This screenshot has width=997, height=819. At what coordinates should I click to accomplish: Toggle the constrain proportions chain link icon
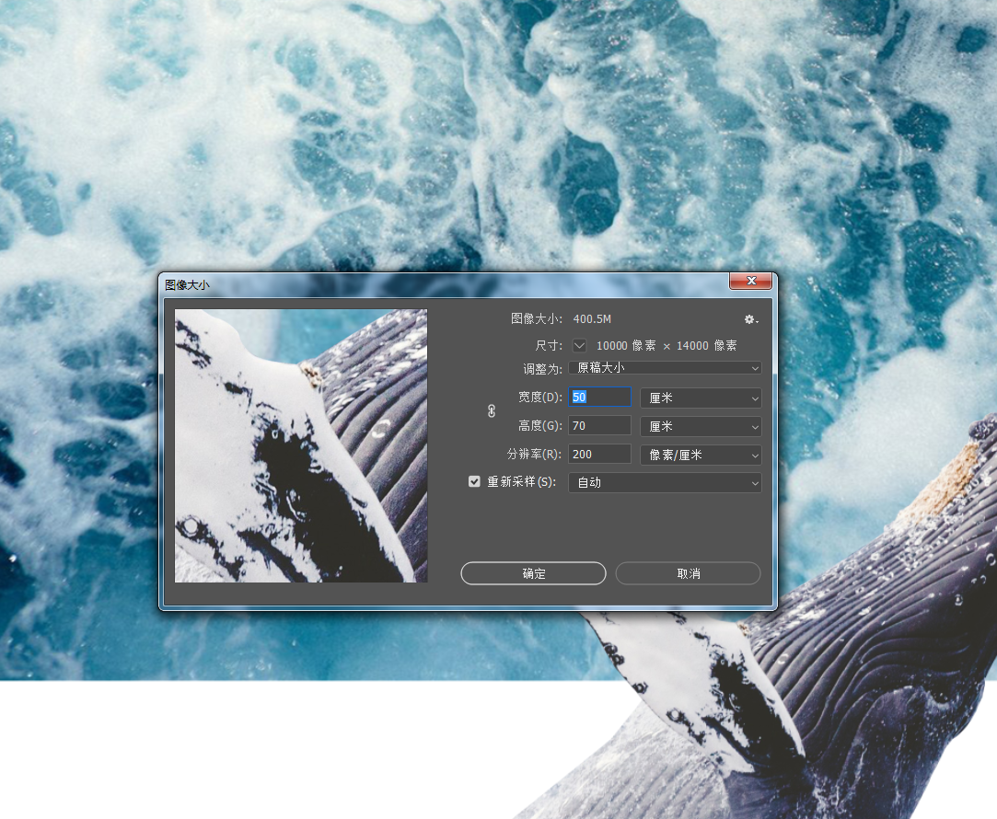pyautogui.click(x=492, y=411)
